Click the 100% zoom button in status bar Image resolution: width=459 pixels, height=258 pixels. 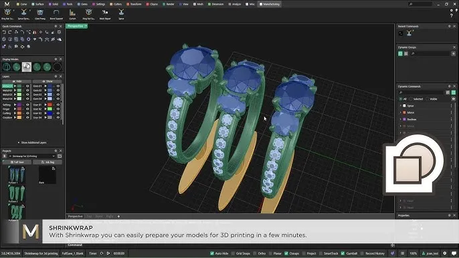pyautogui.click(x=413, y=253)
